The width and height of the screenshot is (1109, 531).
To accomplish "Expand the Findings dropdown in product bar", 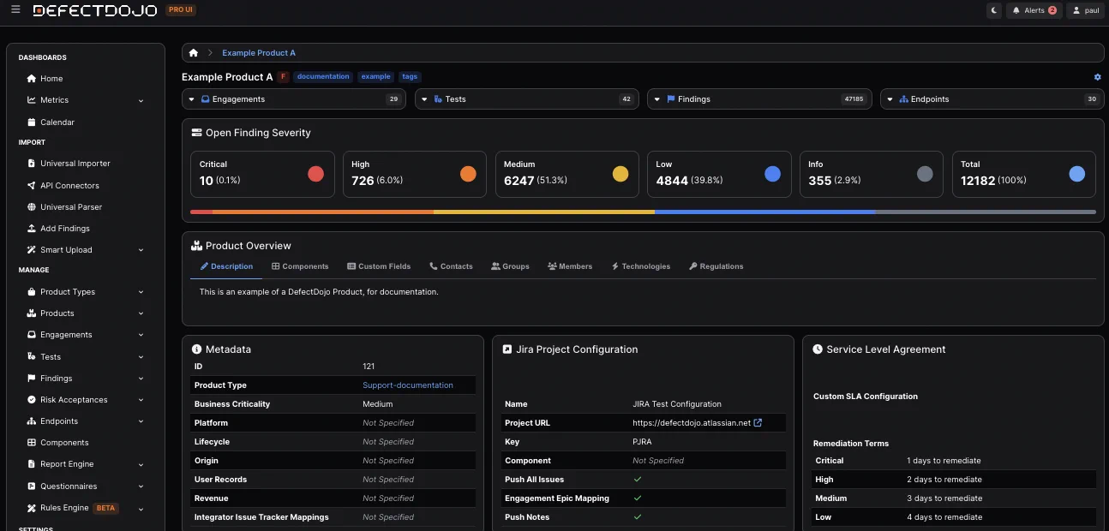I will point(657,99).
